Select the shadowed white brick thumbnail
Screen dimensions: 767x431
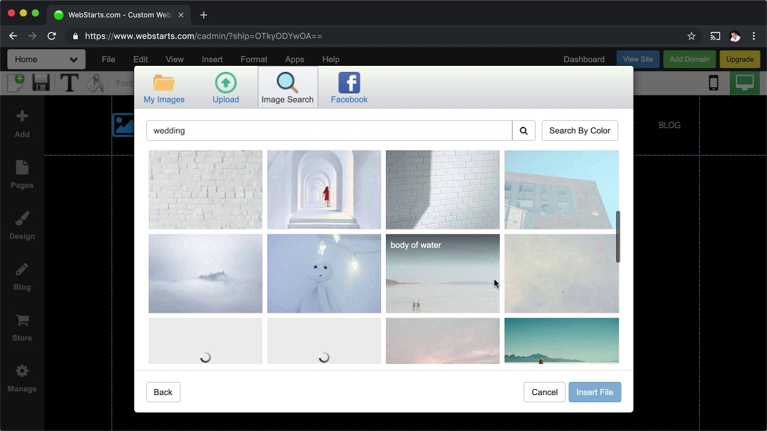pos(443,190)
